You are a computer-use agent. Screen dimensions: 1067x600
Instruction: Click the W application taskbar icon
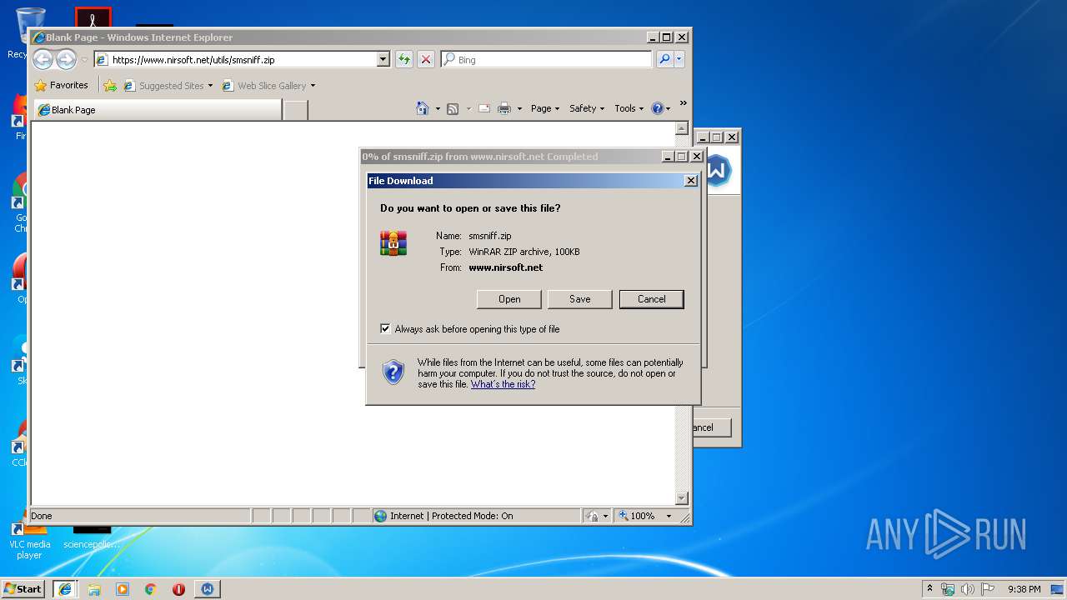(208, 589)
